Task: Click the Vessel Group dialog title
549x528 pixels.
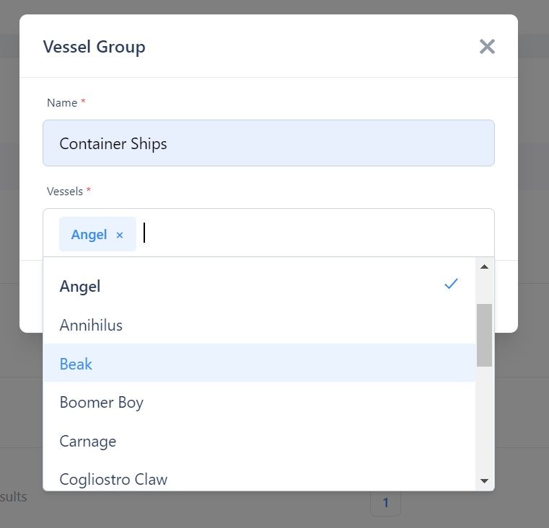Action: (x=95, y=47)
